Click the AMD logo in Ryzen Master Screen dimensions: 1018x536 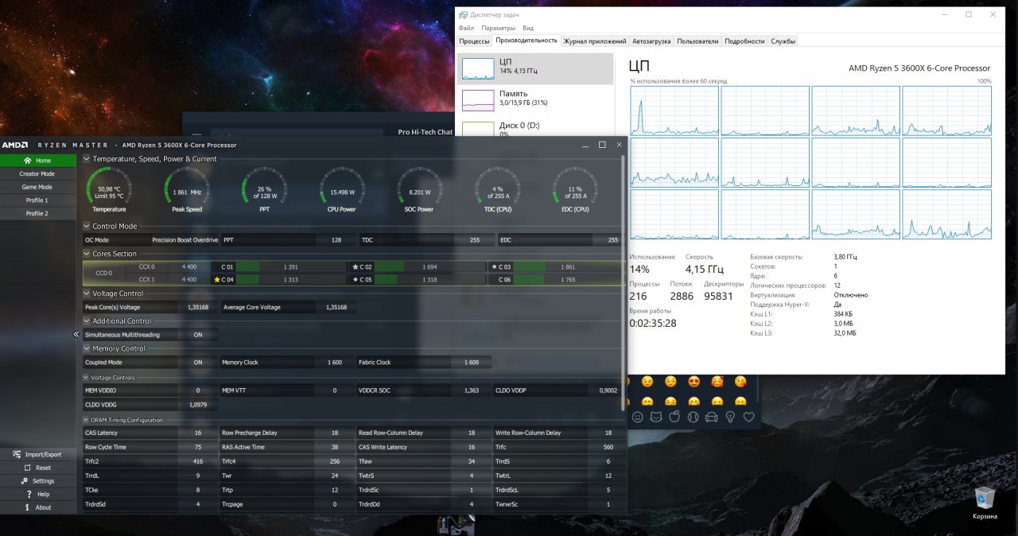pyautogui.click(x=15, y=145)
